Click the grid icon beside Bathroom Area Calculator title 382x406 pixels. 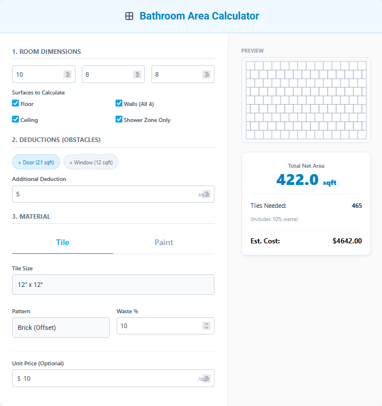pyautogui.click(x=129, y=16)
